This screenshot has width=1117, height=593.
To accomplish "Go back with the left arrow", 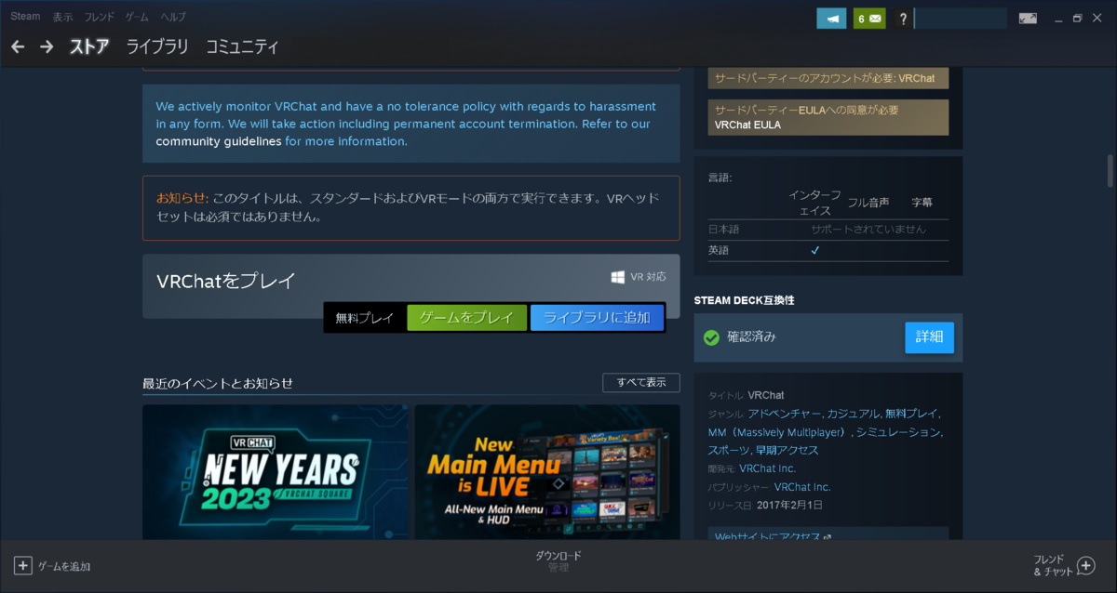I will pos(19,46).
